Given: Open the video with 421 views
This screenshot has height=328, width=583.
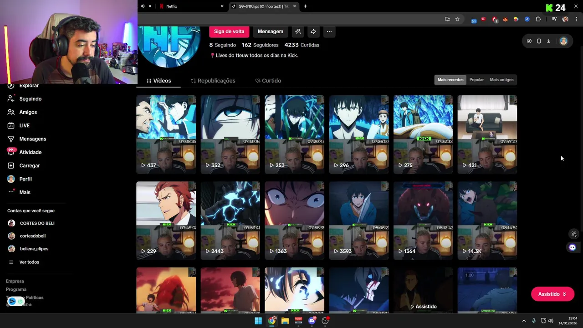Looking at the screenshot, I should click(x=487, y=134).
